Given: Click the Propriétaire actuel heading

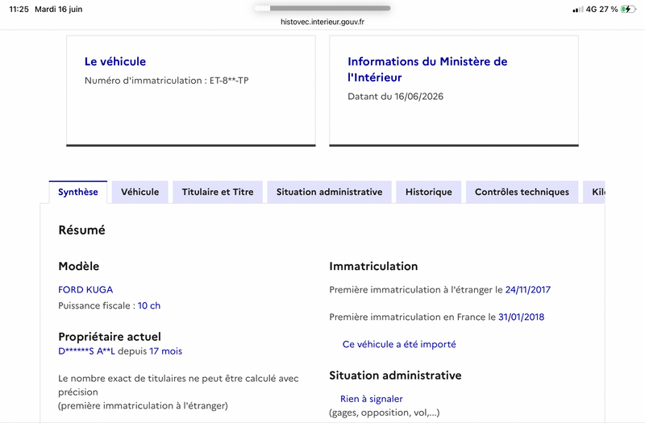Looking at the screenshot, I should (110, 337).
